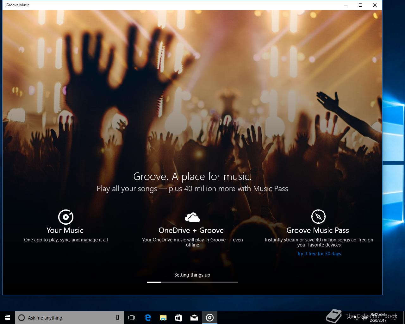Open the Mail app from the taskbar
405x324 pixels.
(194, 318)
